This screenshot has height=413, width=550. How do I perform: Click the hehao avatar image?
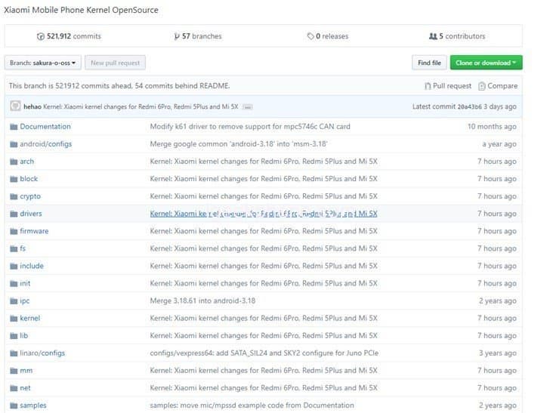pos(15,106)
